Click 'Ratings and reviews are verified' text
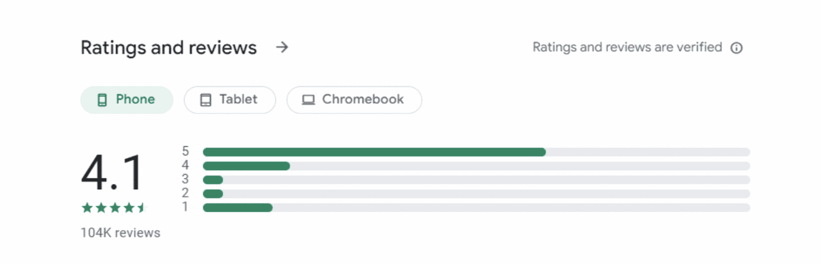 627,47
